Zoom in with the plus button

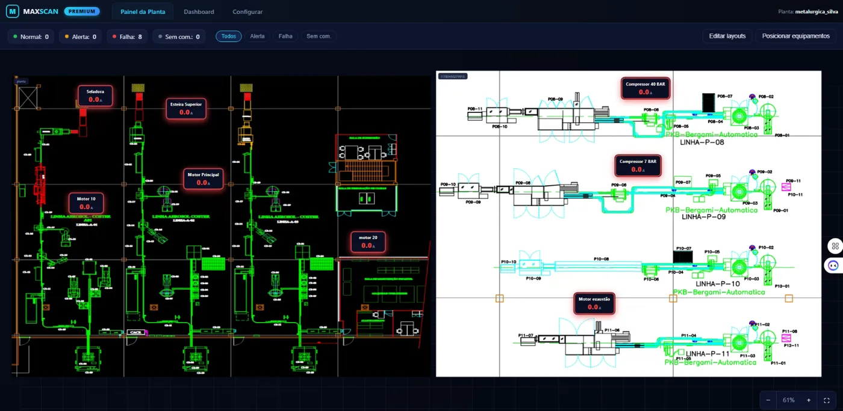tap(809, 400)
